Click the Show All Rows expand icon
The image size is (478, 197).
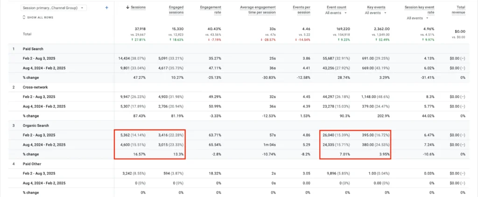tap(24, 17)
